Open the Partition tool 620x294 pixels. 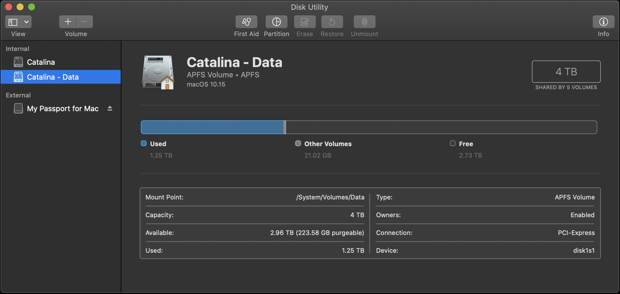tap(276, 22)
